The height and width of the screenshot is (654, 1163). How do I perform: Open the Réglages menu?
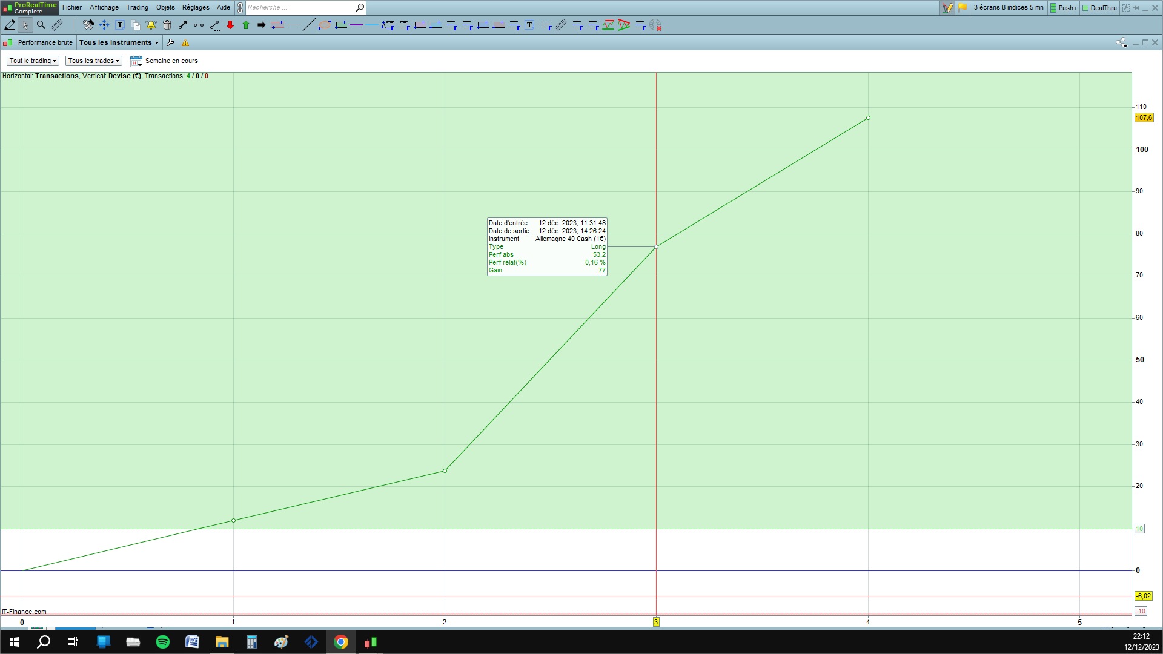(196, 7)
